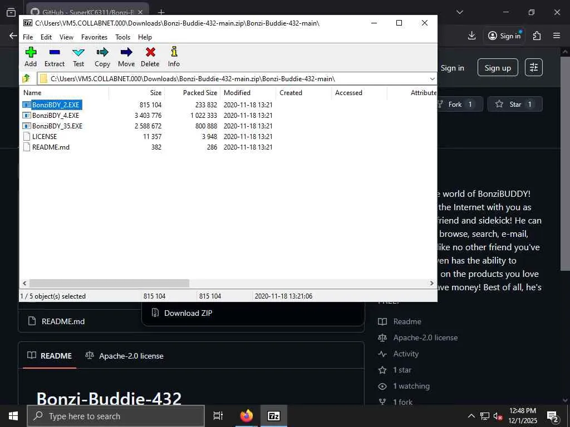Open the Firefox hamburger menu
Screen dimensions: 570x427
tap(557, 36)
